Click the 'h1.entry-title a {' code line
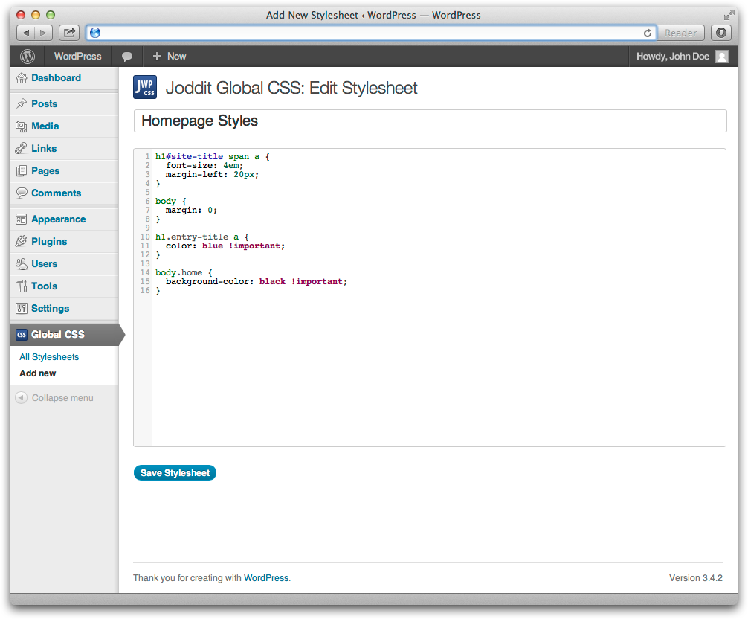The width and height of the screenshot is (748, 619). pos(202,237)
